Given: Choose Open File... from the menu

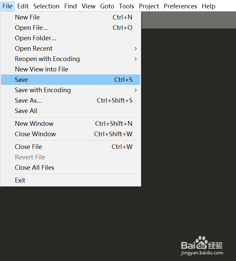Looking at the screenshot, I should [31, 28].
